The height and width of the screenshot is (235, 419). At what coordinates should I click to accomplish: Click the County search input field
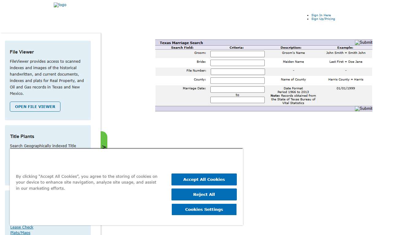tap(237, 80)
